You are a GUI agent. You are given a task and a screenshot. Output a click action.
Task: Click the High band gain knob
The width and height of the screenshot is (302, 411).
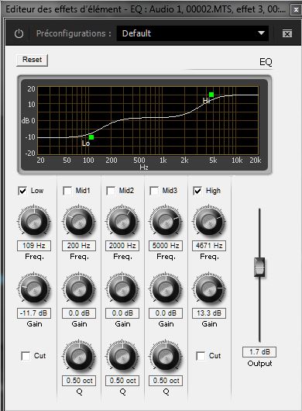click(209, 289)
